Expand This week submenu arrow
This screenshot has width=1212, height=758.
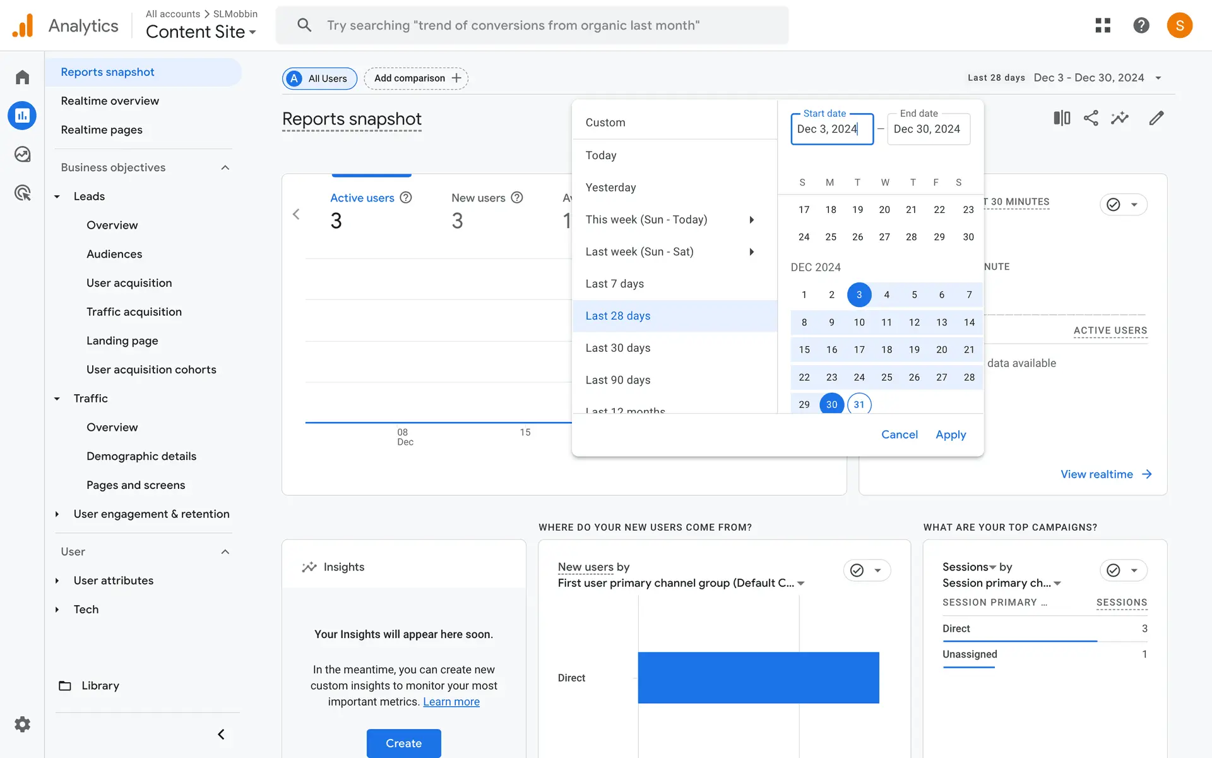click(x=751, y=220)
